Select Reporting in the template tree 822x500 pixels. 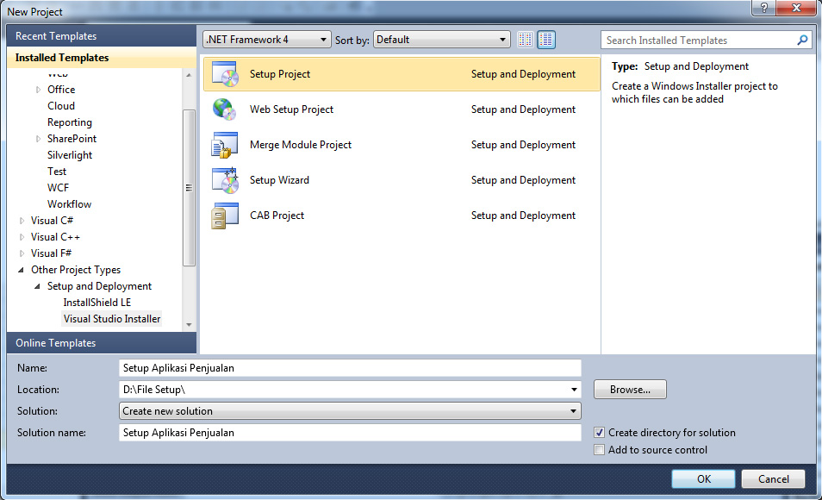click(x=69, y=122)
